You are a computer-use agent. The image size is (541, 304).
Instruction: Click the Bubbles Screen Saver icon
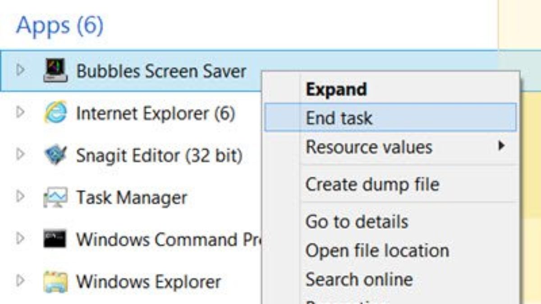[55, 71]
